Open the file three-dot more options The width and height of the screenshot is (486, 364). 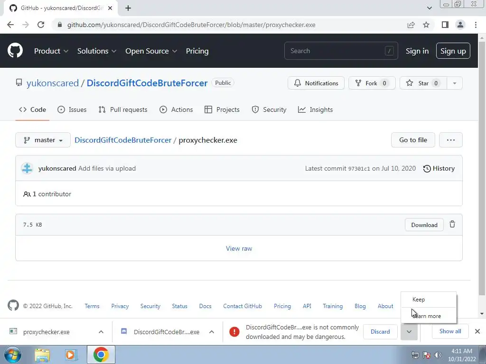point(451,140)
